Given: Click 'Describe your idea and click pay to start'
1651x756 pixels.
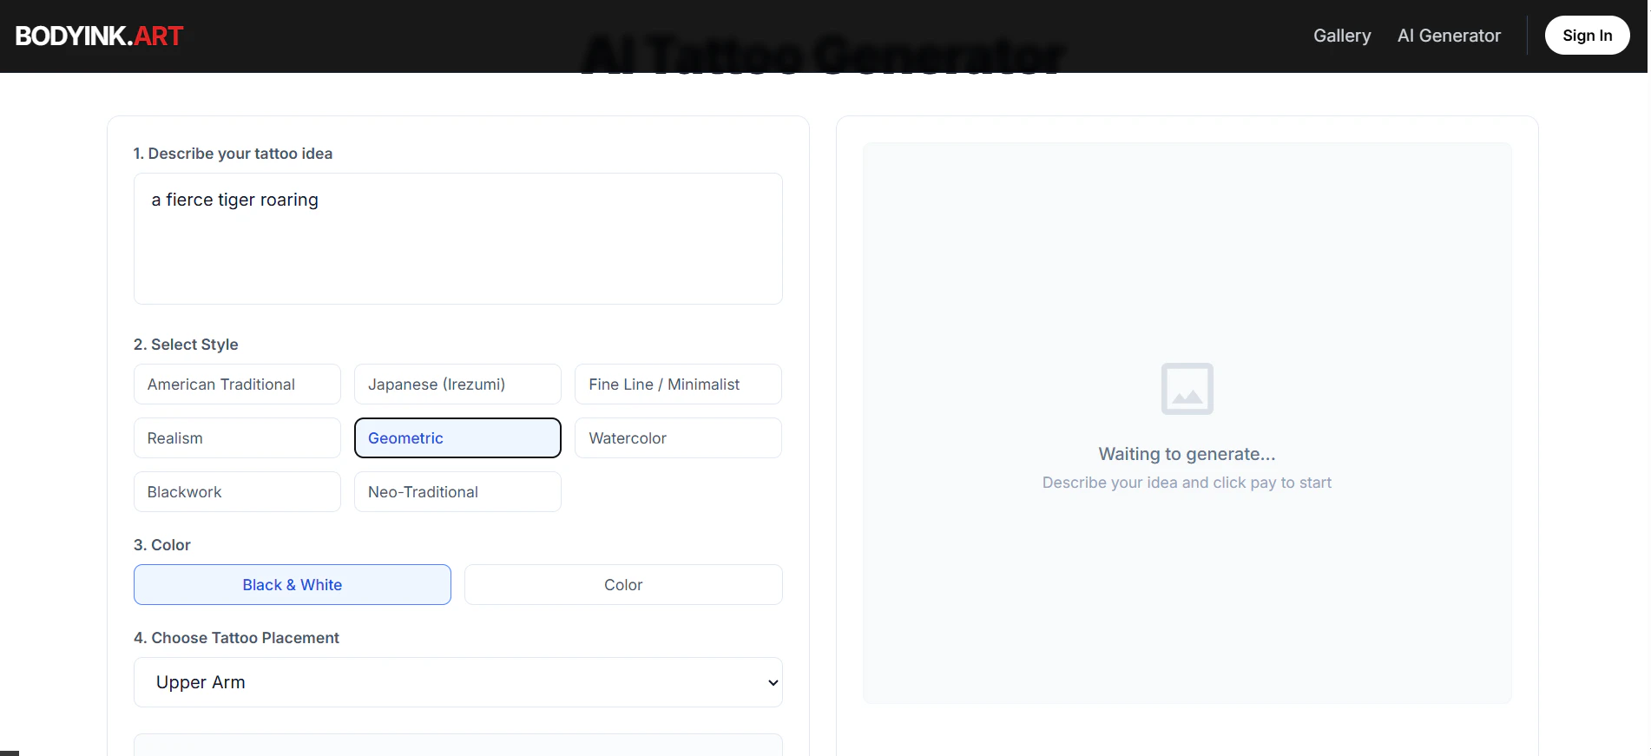Looking at the screenshot, I should point(1187,483).
